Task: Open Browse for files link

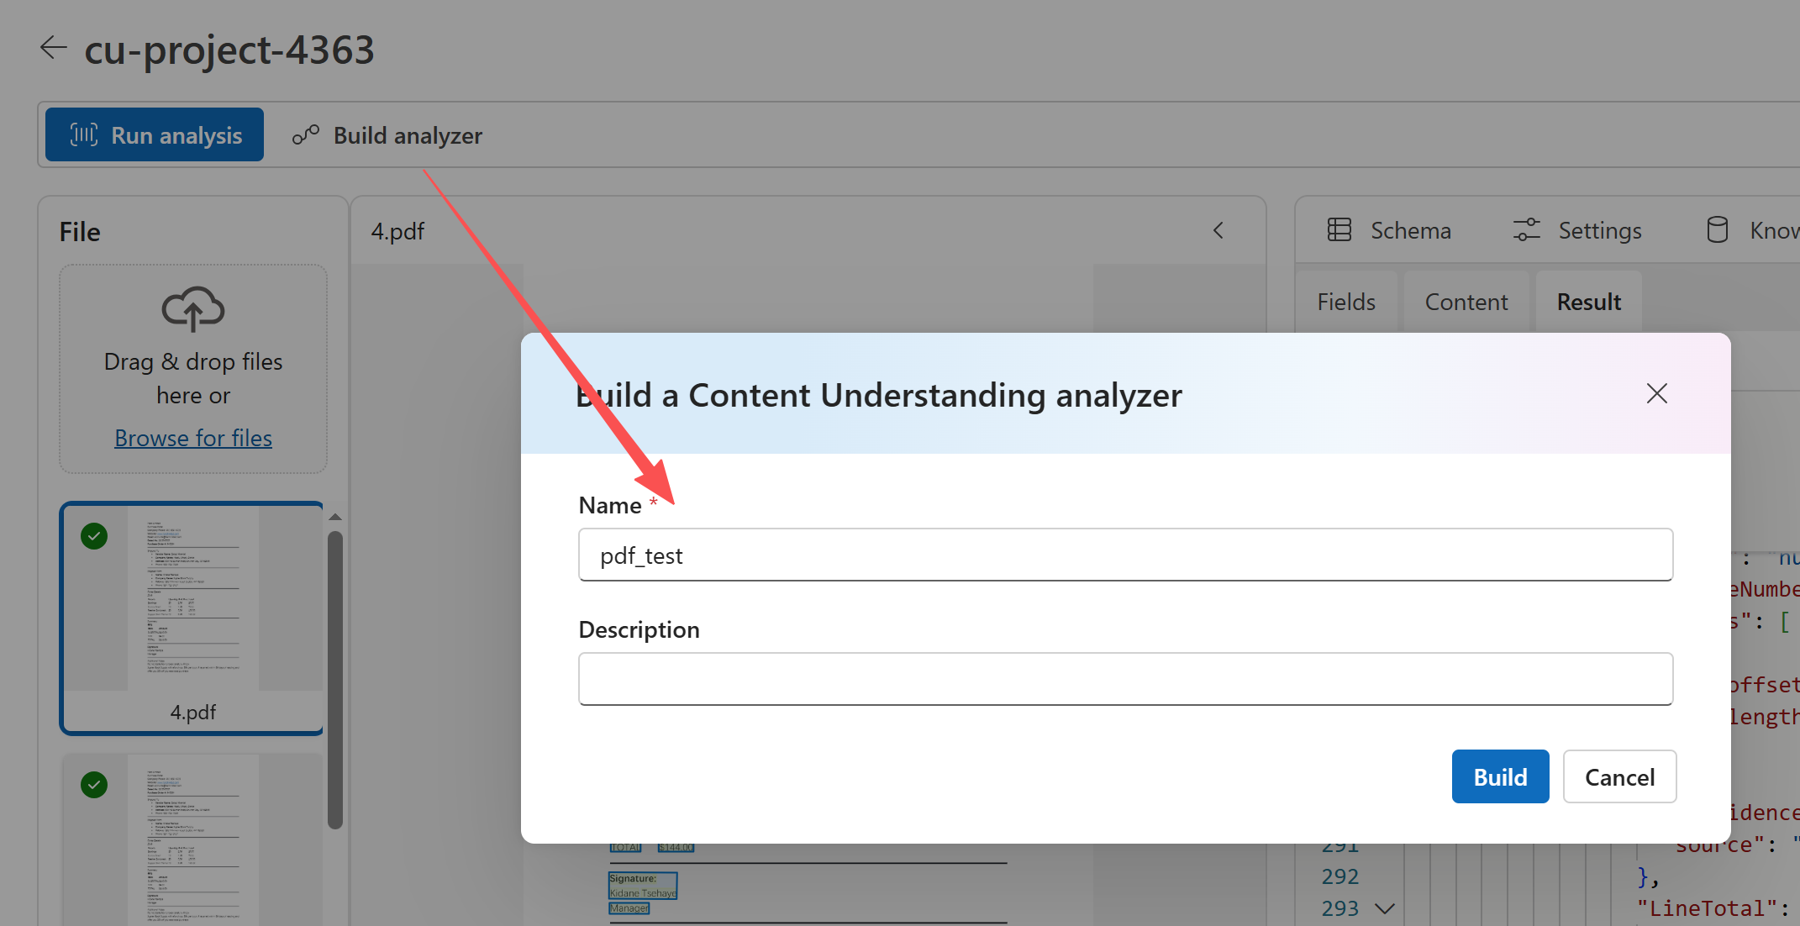Action: (x=193, y=438)
